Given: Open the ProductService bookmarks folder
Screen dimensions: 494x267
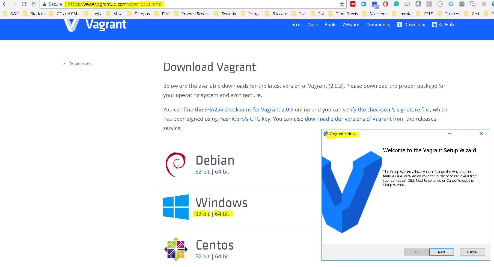Looking at the screenshot, I should tap(192, 14).
